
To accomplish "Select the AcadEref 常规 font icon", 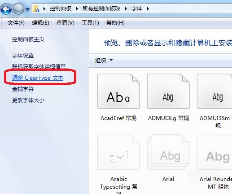I will point(118,91).
